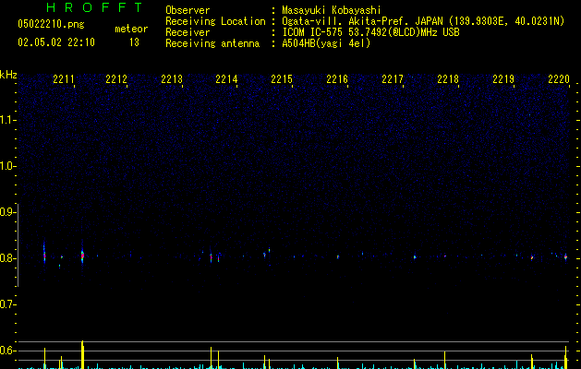Click the 1.1 kHz frequency axis label

point(7,120)
